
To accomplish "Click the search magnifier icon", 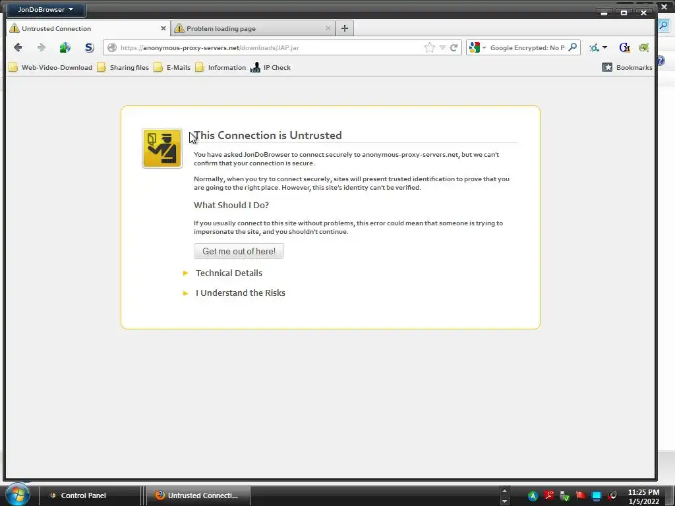I will (x=573, y=47).
